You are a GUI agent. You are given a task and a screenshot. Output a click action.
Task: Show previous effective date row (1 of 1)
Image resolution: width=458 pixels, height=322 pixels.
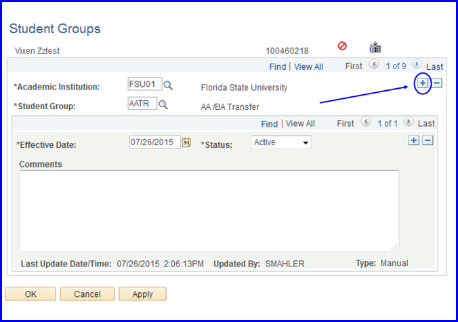365,121
